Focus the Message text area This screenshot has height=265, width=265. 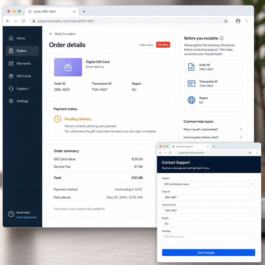tap(208, 239)
